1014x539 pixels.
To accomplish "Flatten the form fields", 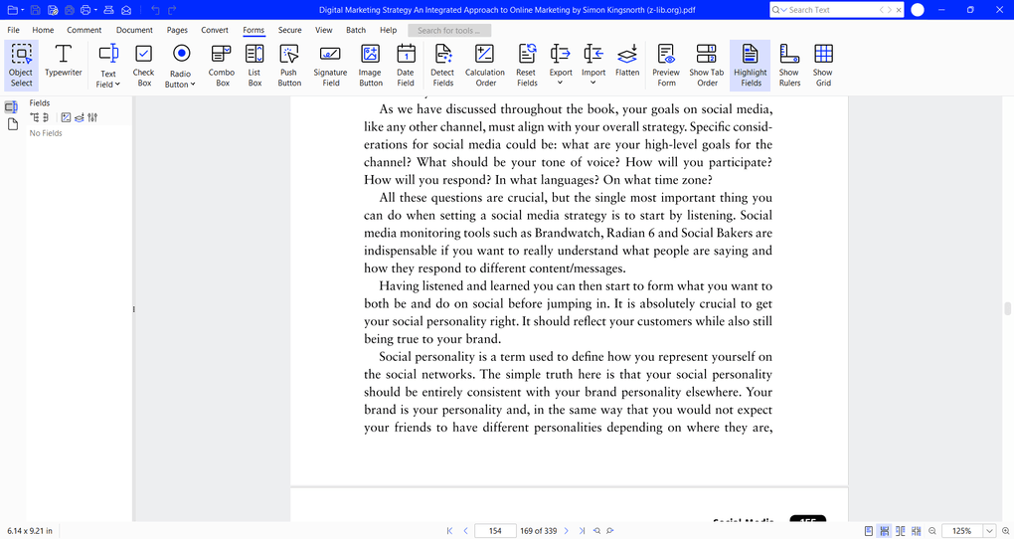I will (x=627, y=61).
